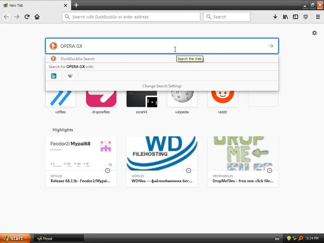Screen dimensions: 324x243
Task: Click Release 68.13b Feodor2/Mypal title
Action: pos(80,181)
